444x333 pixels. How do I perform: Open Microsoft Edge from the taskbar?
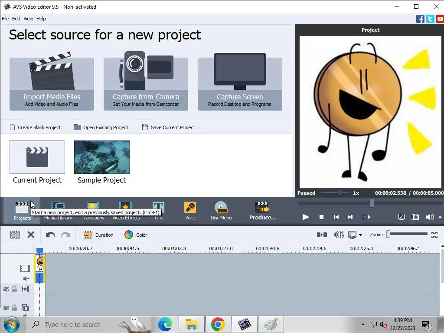point(165,324)
